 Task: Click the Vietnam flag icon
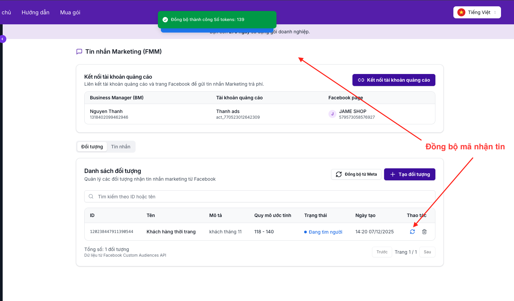461,12
